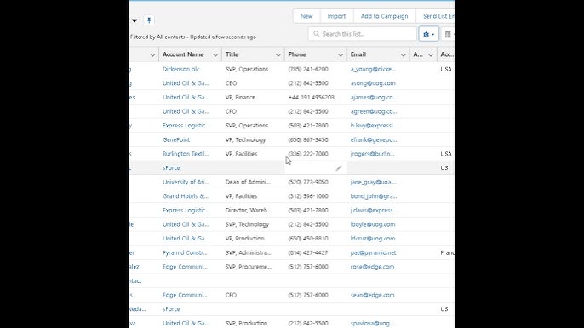
Task: Expand Account Name column menu chevron
Action: [215, 55]
